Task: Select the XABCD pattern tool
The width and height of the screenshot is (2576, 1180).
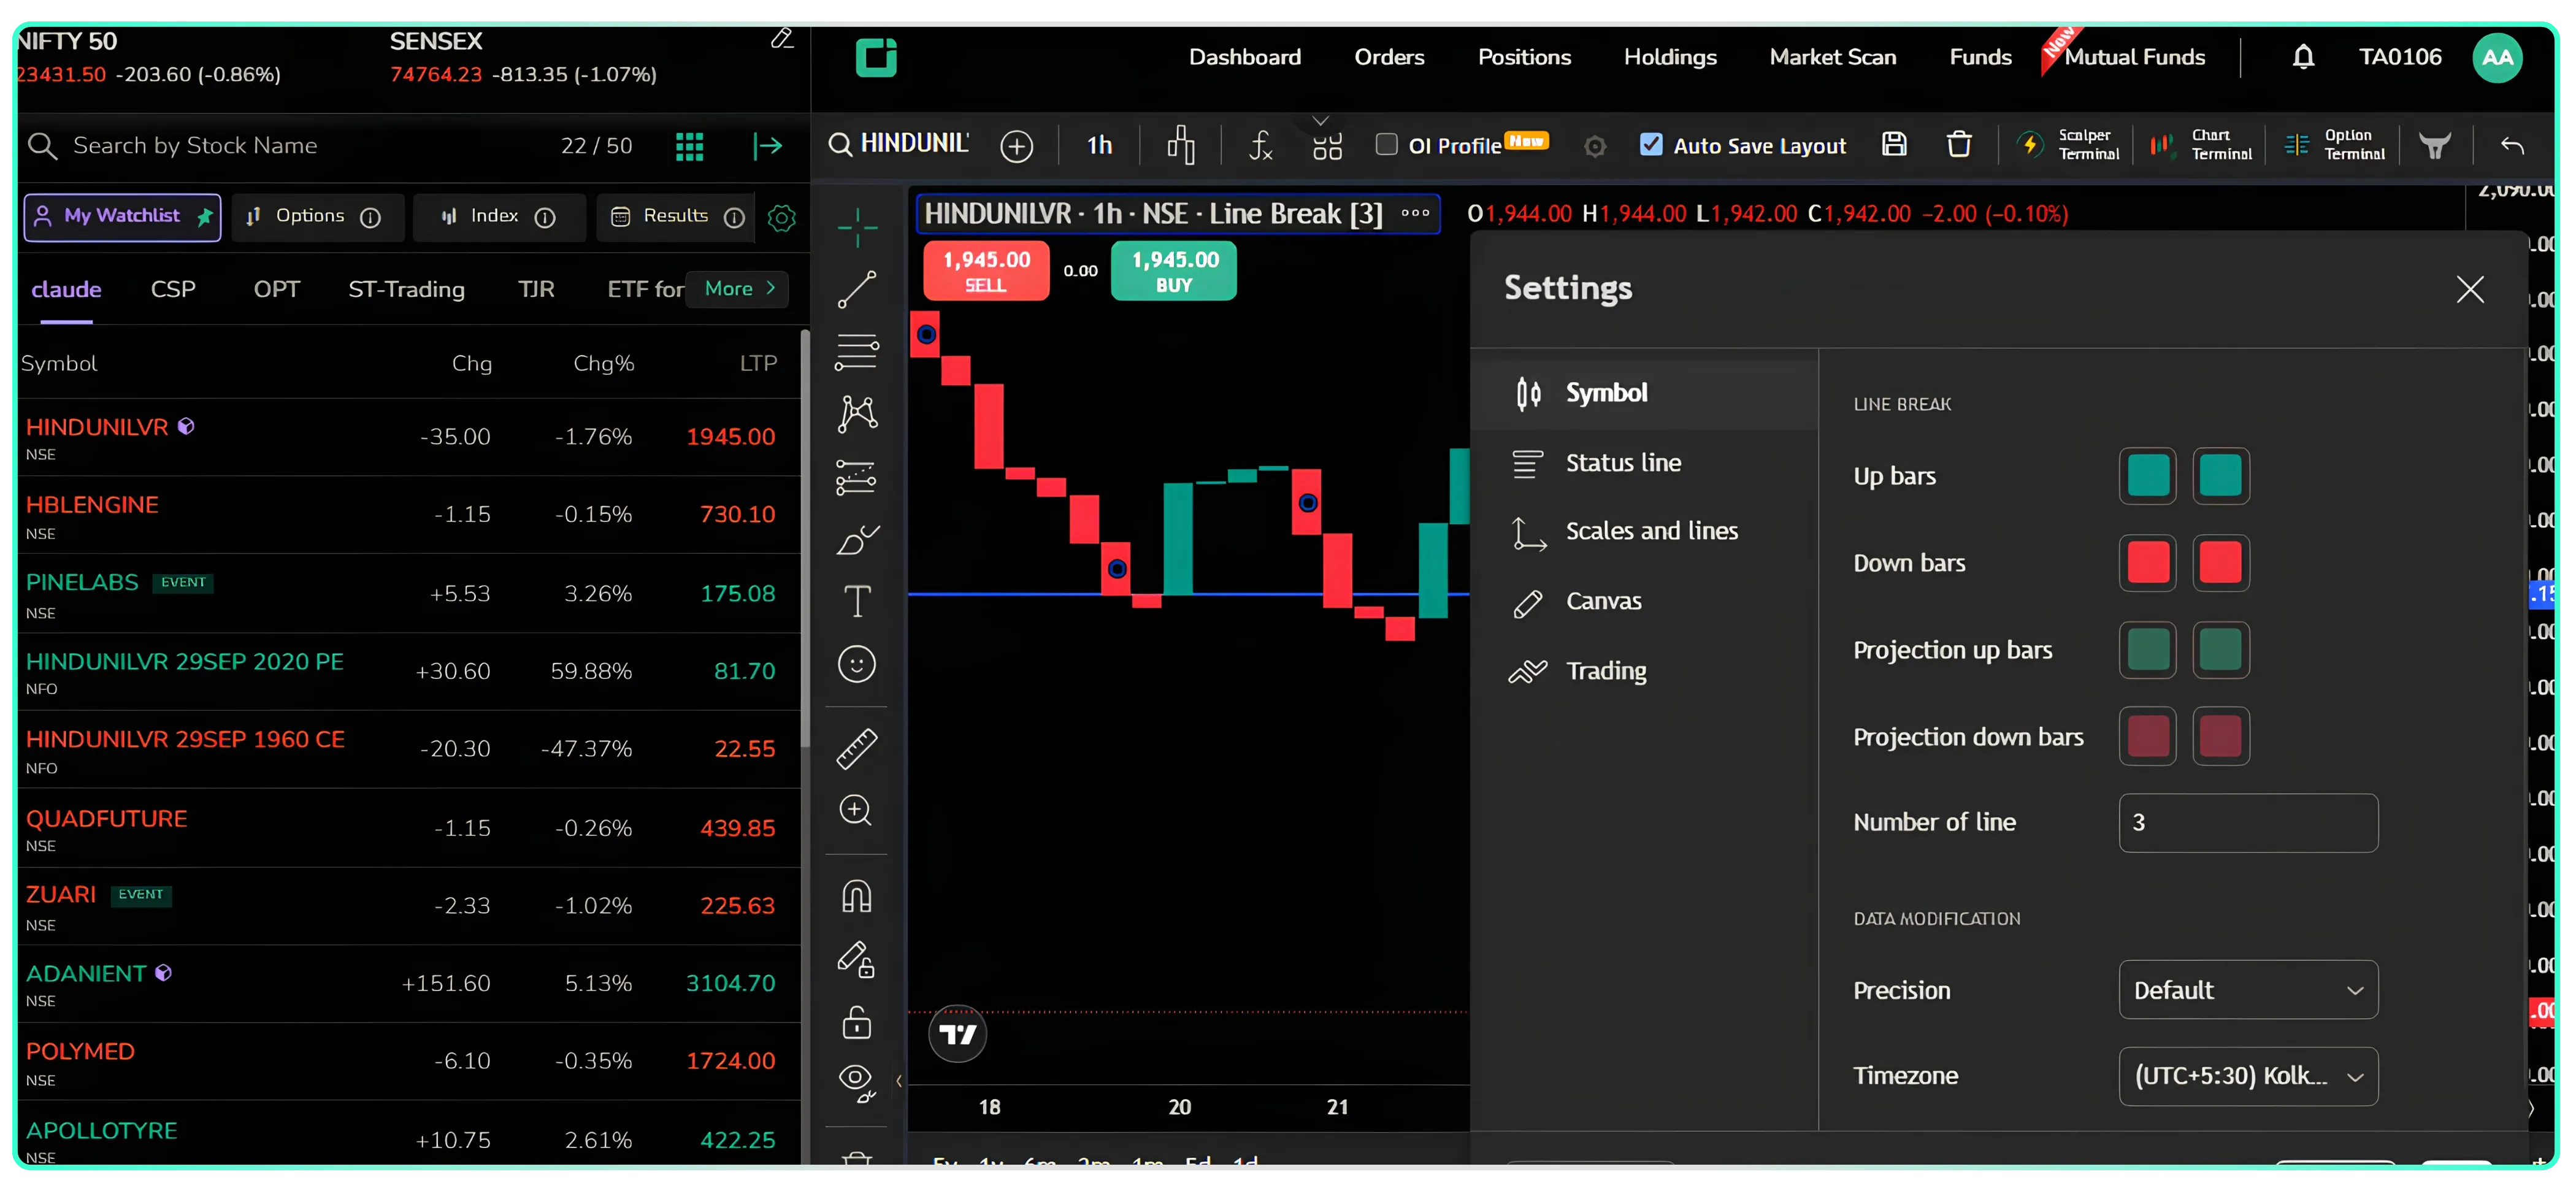Action: pyautogui.click(x=857, y=414)
